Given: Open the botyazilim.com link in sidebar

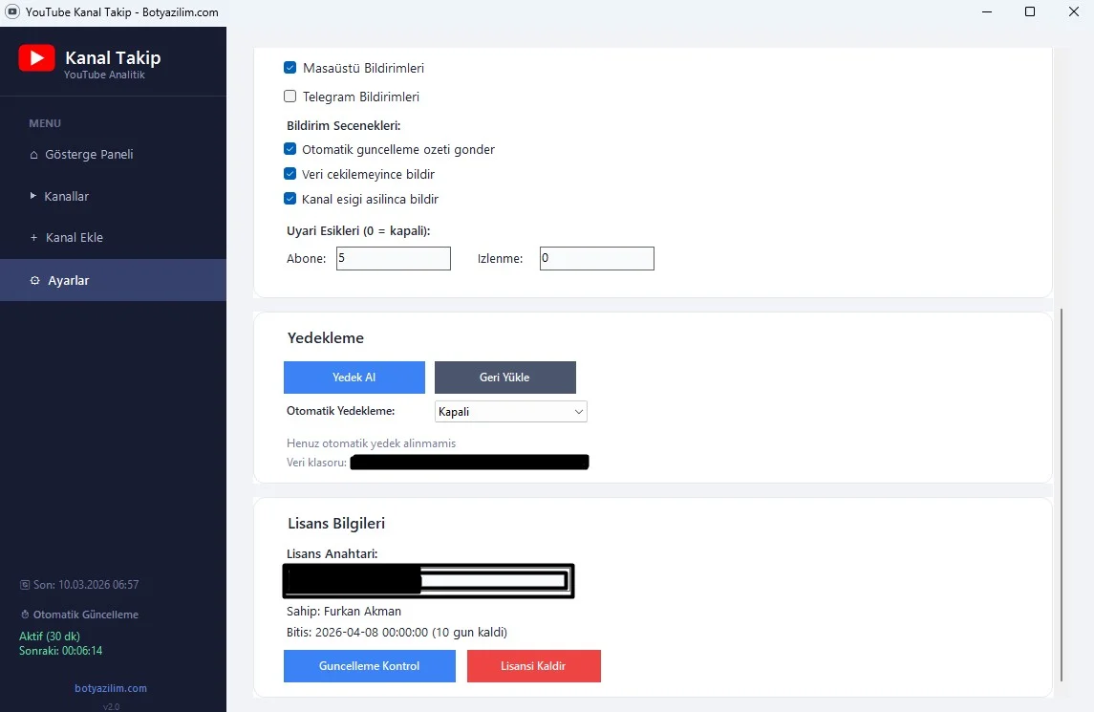Looking at the screenshot, I should coord(111,688).
